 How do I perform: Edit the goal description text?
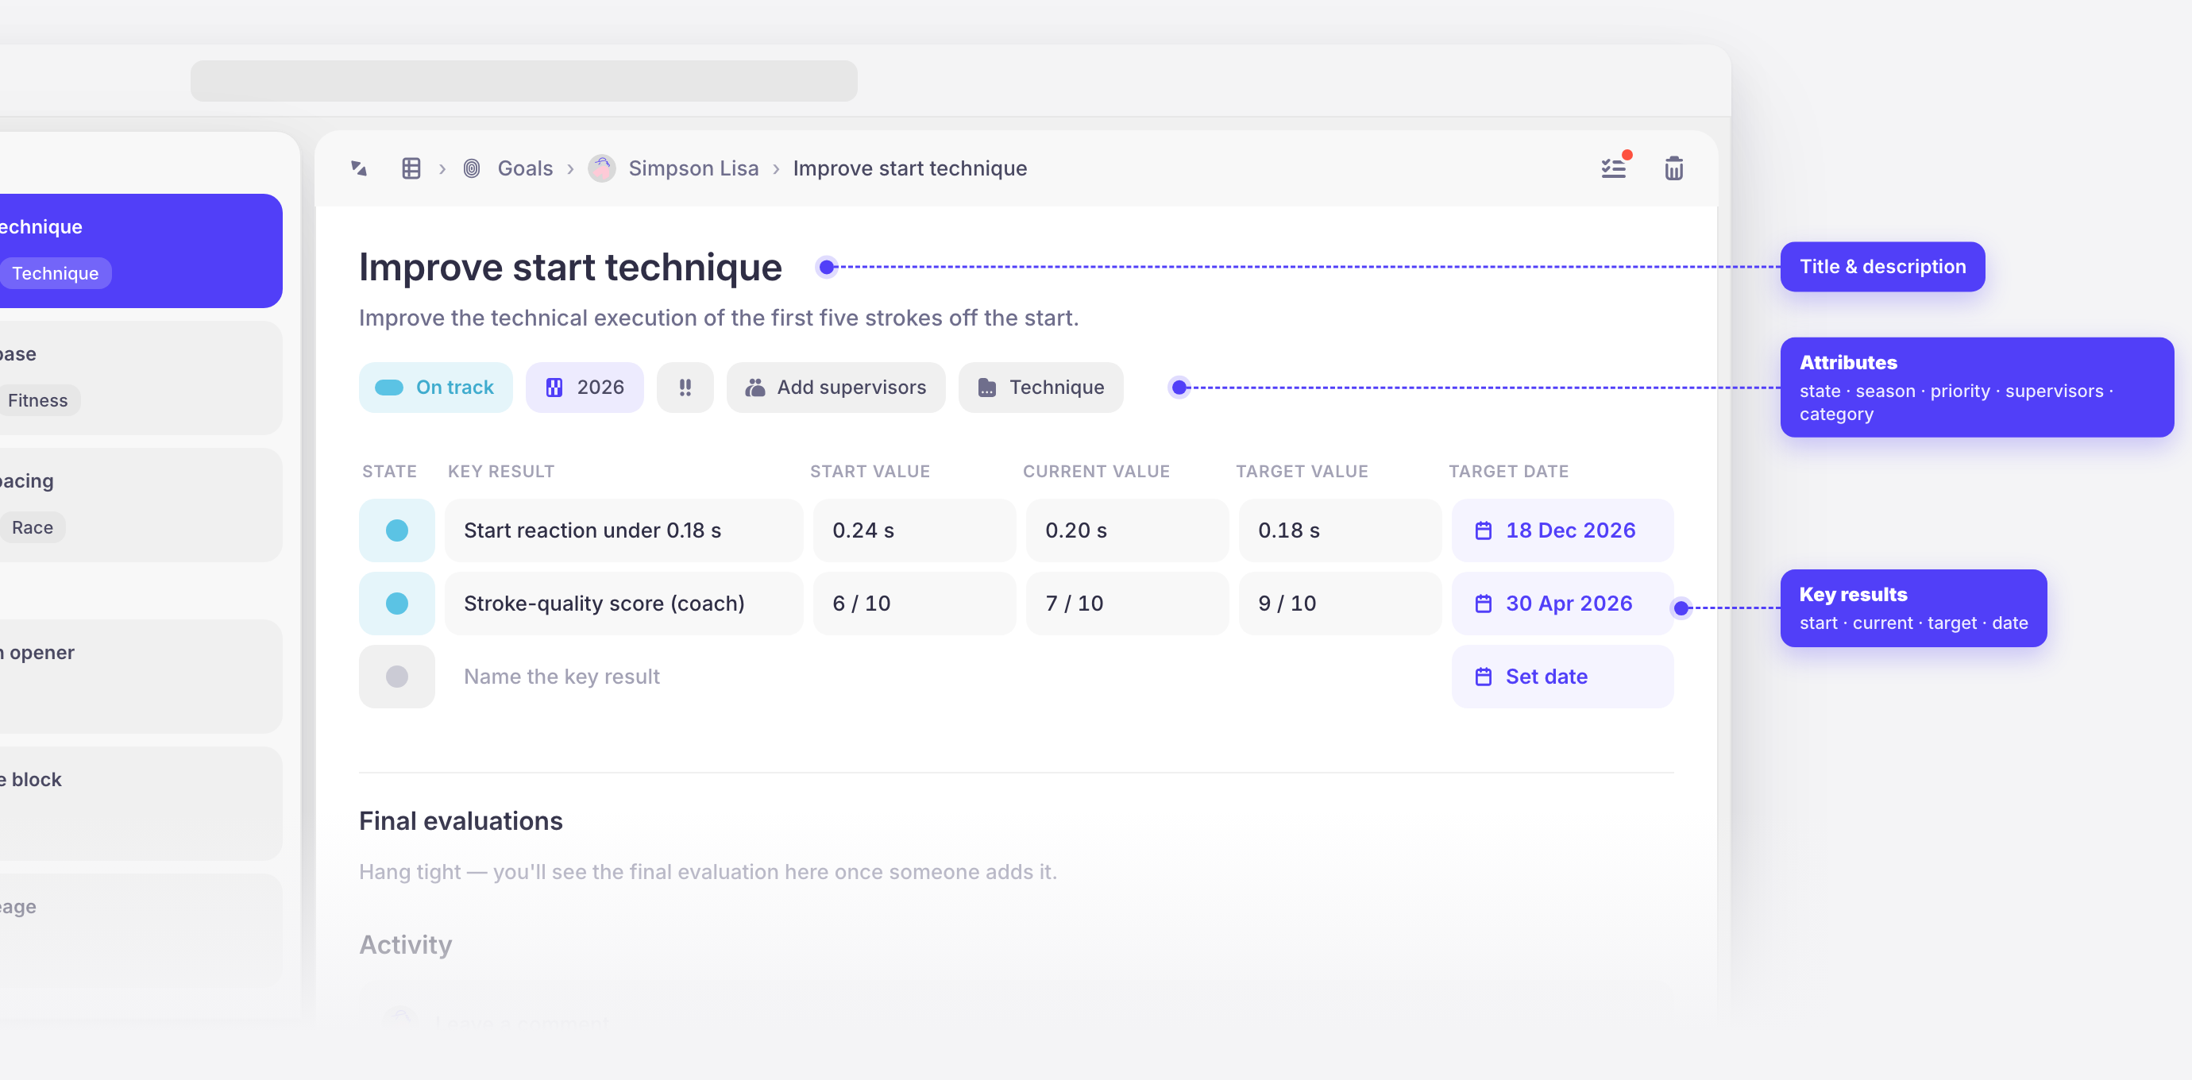718,318
